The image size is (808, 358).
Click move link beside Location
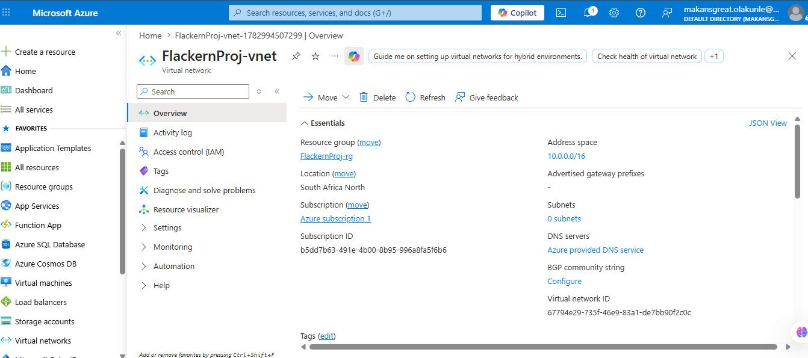coord(344,173)
